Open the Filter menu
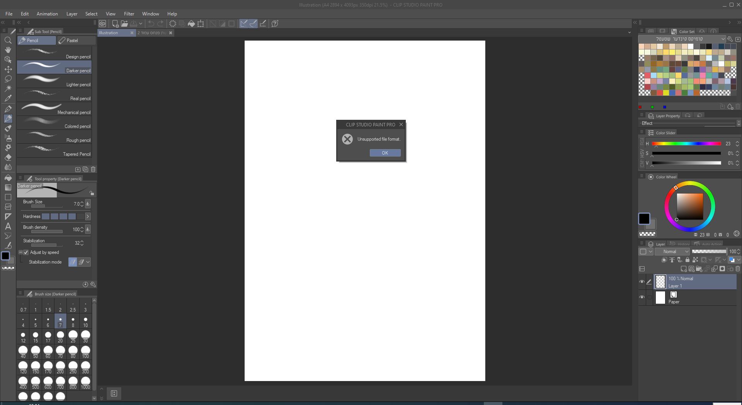Viewport: 742px width, 405px height. pyautogui.click(x=129, y=14)
